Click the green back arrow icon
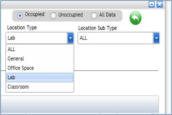 tap(135, 18)
